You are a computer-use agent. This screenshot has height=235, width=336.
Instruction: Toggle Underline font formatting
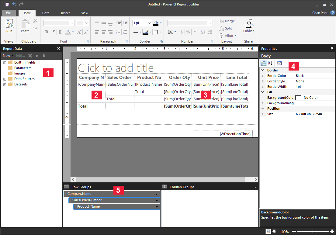point(60,32)
